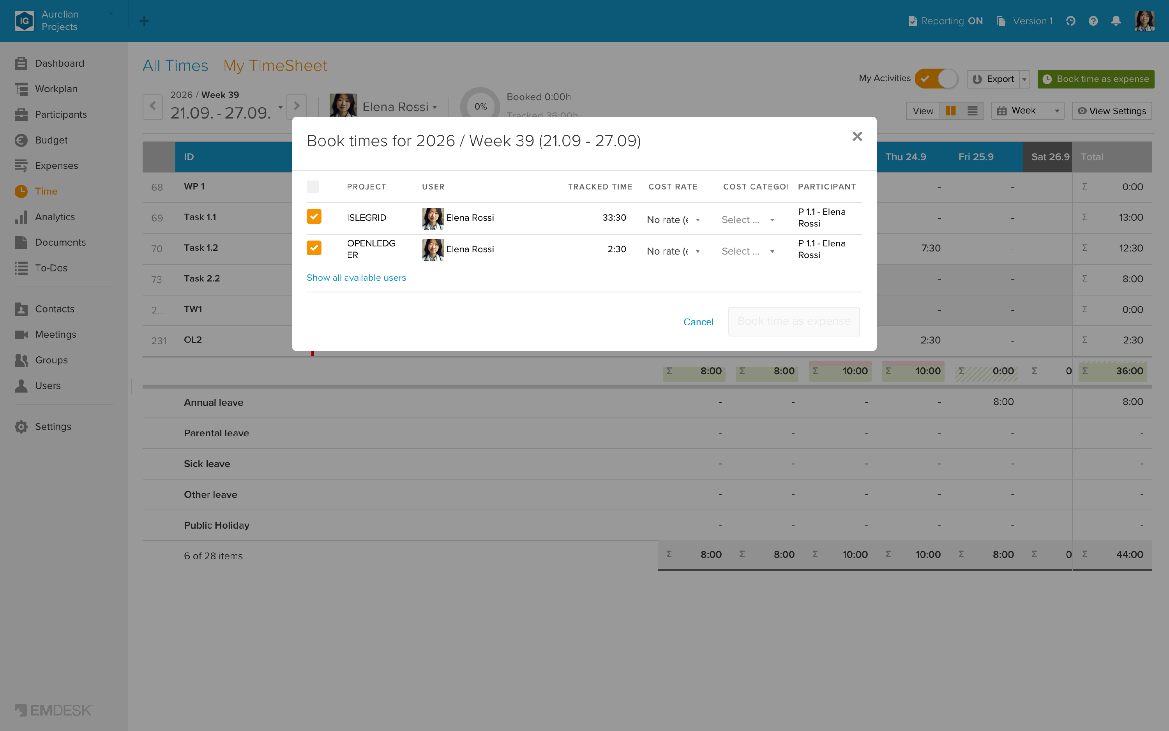The image size is (1169, 731).
Task: Open cost rate dropdown for OPENLEDGER
Action: click(673, 251)
